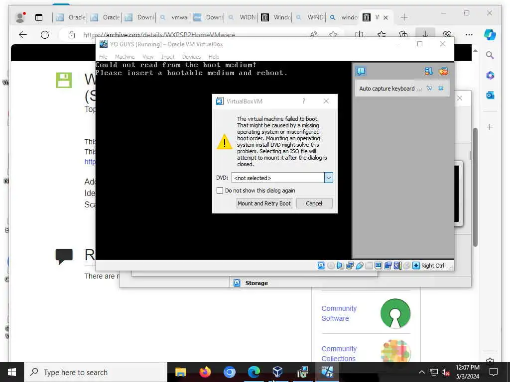The width and height of the screenshot is (510, 382).
Task: Click the don't-show-again icon on Auto capture notification
Action: [429, 89]
